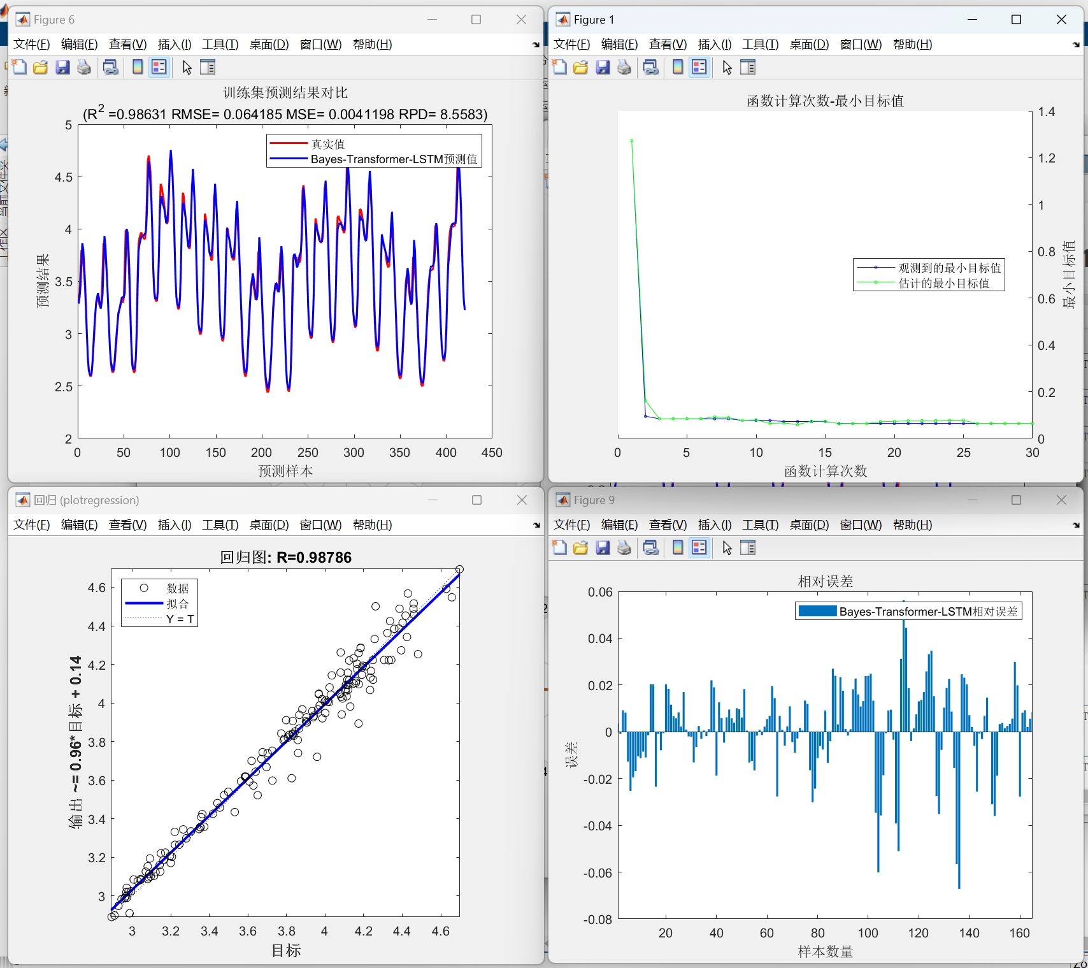This screenshot has width=1088, height=968.
Task: Toggle Insert Colorbar in Figure 6 toolbar
Action: coord(138,67)
